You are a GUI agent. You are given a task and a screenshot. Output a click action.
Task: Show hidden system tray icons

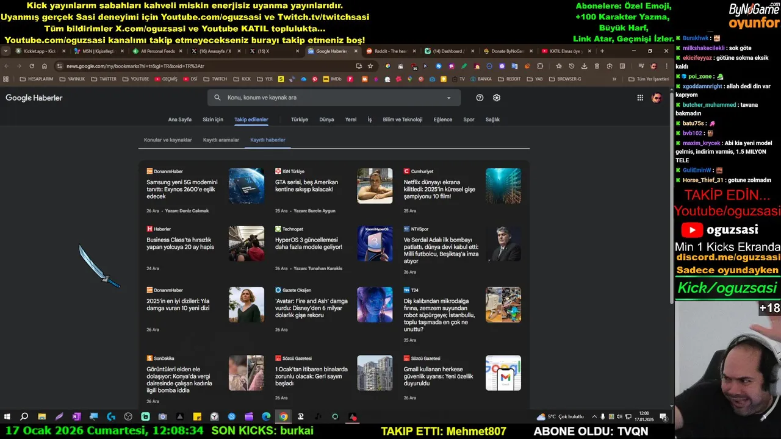click(x=594, y=416)
